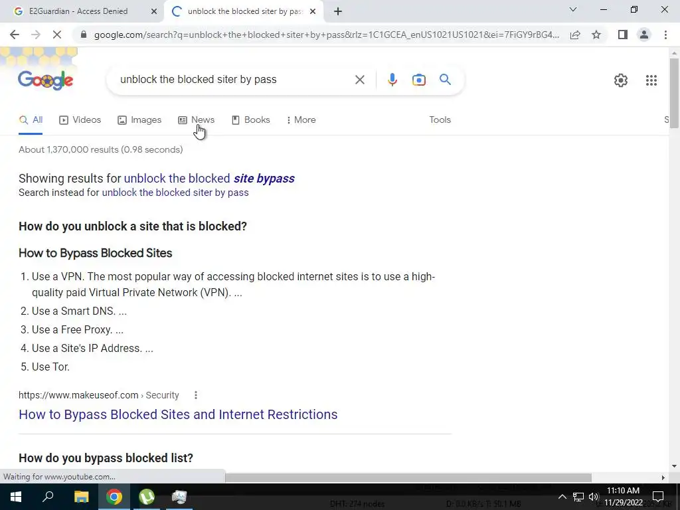Screen dimensions: 680x510
Task: Bookmark this page with the star
Action: click(596, 35)
